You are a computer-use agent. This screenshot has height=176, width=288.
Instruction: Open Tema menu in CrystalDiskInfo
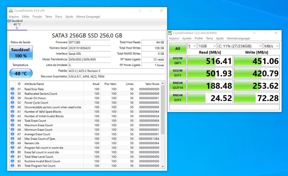[x=48, y=16]
